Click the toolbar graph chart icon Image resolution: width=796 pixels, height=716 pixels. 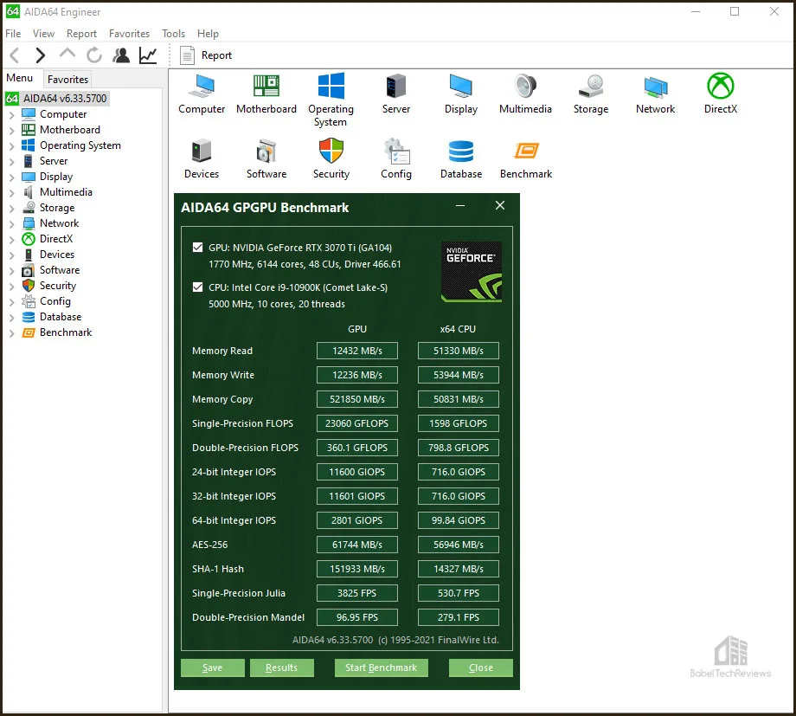tap(148, 55)
